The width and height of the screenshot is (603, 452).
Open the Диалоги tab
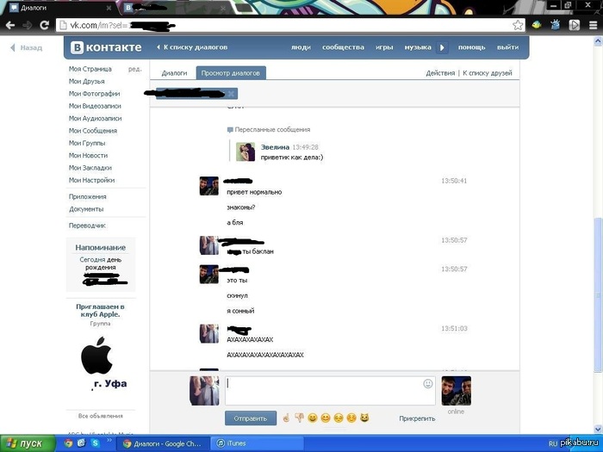point(174,73)
